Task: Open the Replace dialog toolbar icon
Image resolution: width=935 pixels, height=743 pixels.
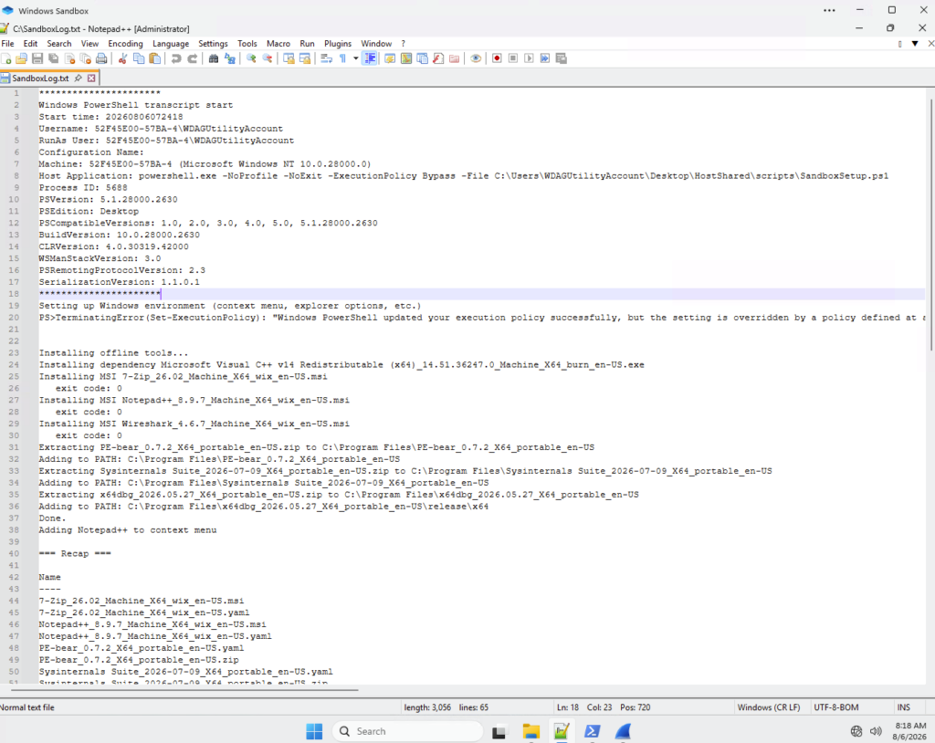Action: [229, 58]
